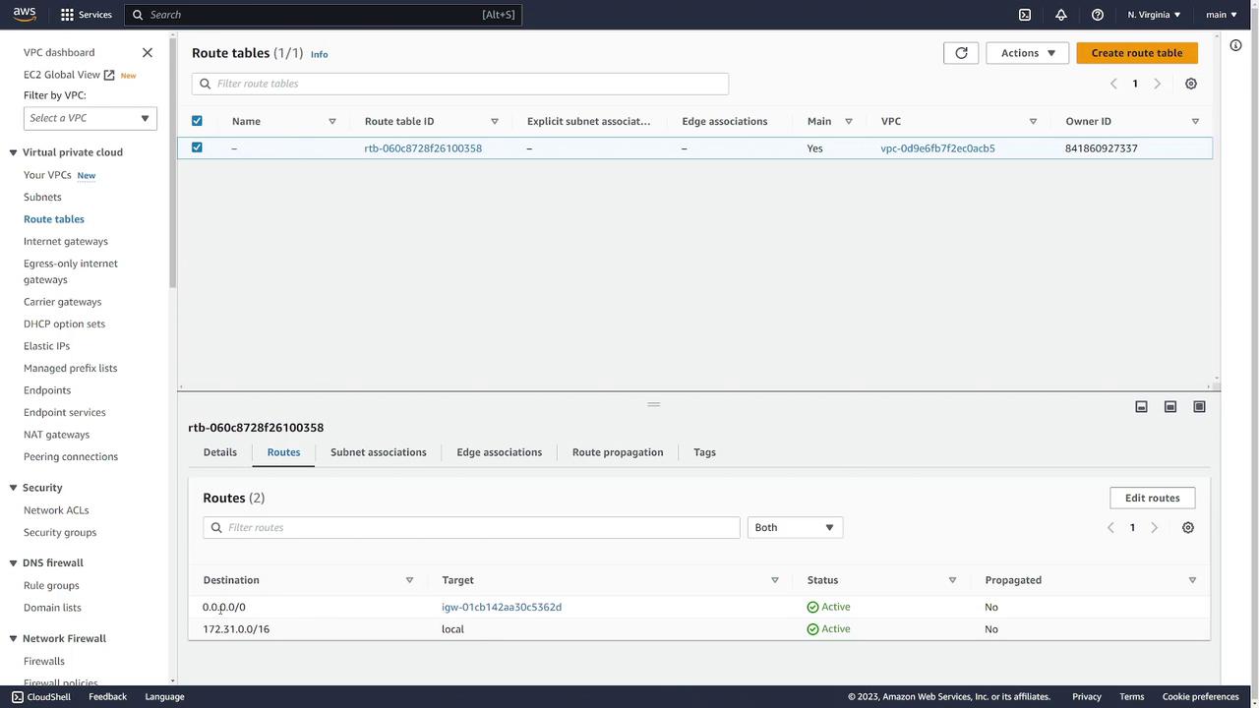The height and width of the screenshot is (708, 1259).
Task: Open the Routes table settings gear
Action: coord(1187,528)
